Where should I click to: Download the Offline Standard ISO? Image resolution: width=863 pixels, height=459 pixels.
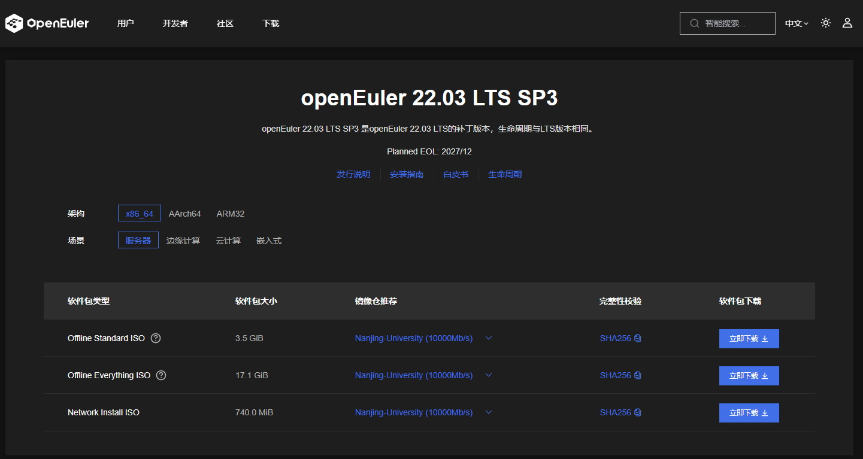[749, 339]
